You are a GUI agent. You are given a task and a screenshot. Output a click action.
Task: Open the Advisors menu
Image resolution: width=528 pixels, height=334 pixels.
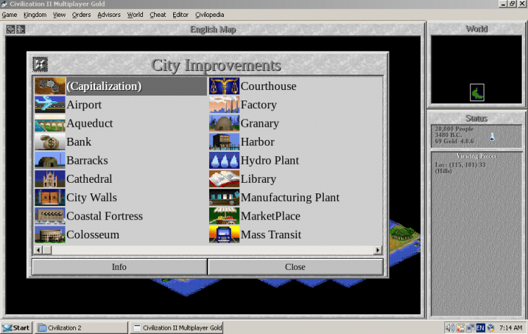pyautogui.click(x=108, y=15)
